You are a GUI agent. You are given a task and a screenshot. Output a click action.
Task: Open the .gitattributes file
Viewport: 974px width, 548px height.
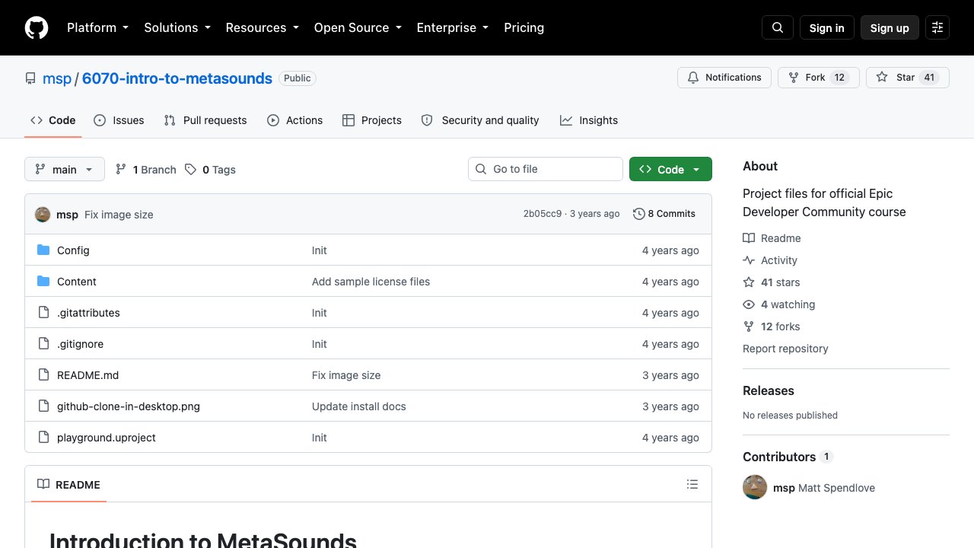88,313
